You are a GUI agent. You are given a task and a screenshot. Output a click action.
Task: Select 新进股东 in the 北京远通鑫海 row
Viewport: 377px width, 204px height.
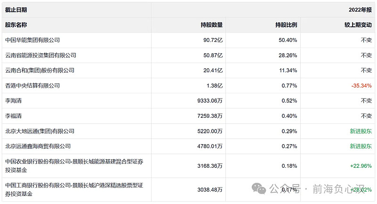(361, 146)
